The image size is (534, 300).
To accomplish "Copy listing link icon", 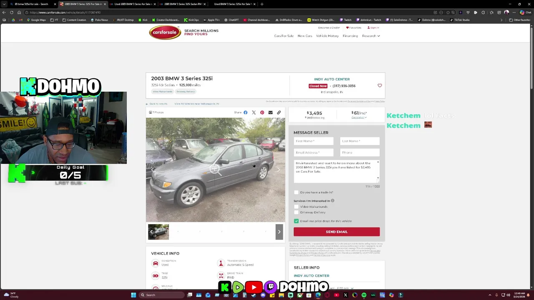I will point(279,112).
